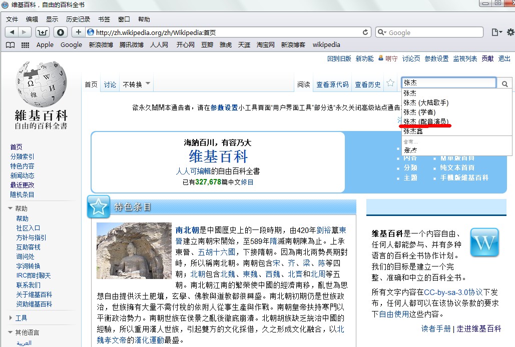
Task: Open the 帮助 menu in menu bar
Action: point(144,19)
